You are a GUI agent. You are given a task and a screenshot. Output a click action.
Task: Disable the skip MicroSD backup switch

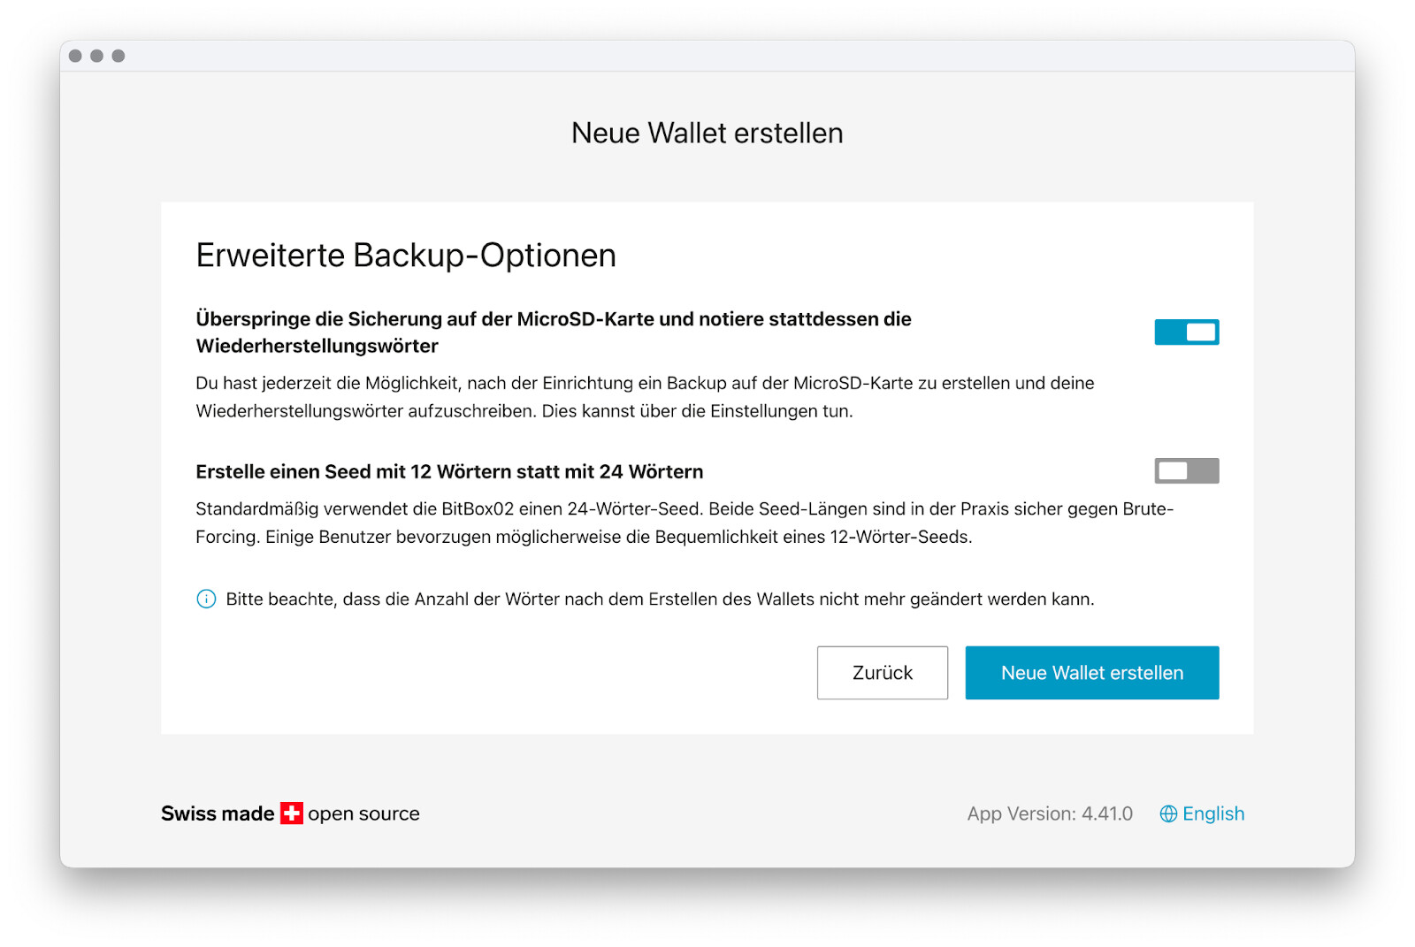1186,332
